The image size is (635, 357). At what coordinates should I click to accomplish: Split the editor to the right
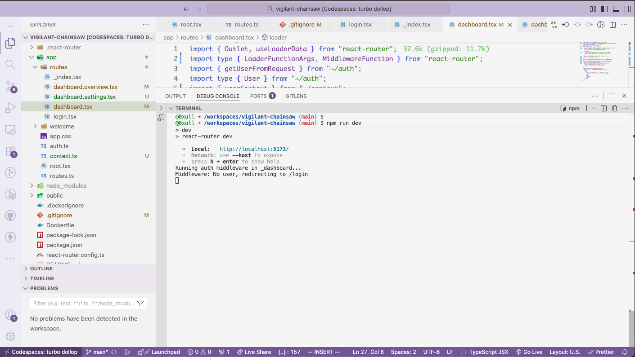point(612,25)
